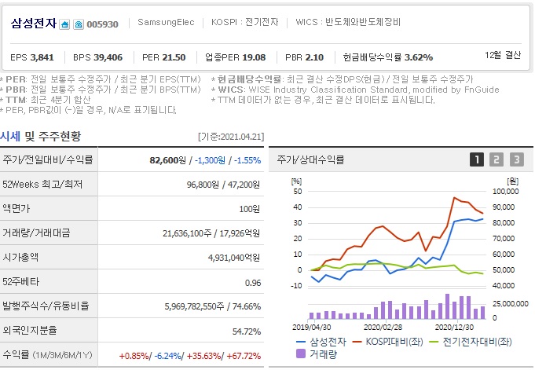The height and width of the screenshot is (370, 535).
Task: Click the blue 삼성전자 legend entry
Action: click(x=321, y=342)
